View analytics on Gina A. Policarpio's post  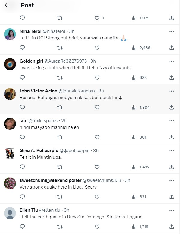click(x=140, y=167)
